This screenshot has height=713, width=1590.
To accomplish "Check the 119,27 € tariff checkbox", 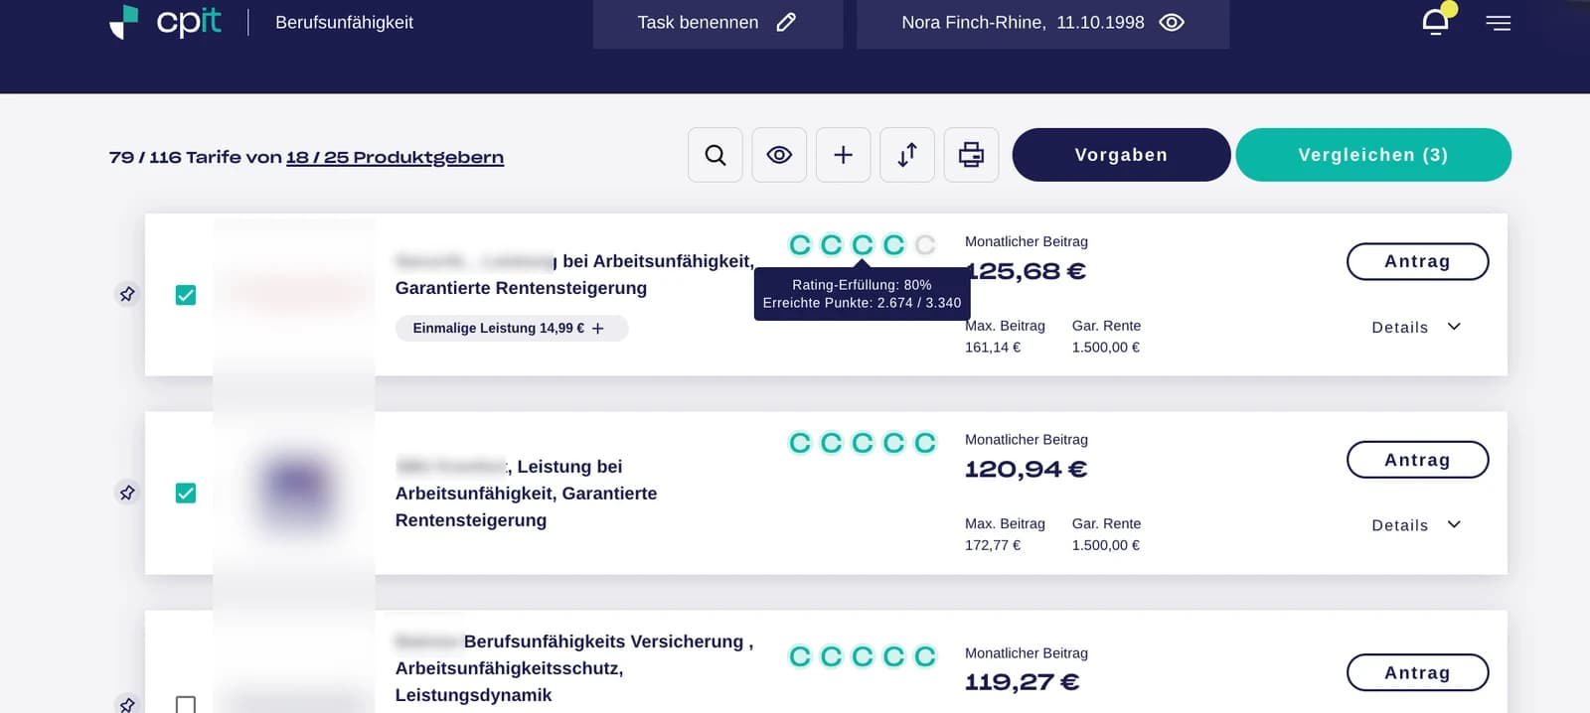I will [x=186, y=704].
